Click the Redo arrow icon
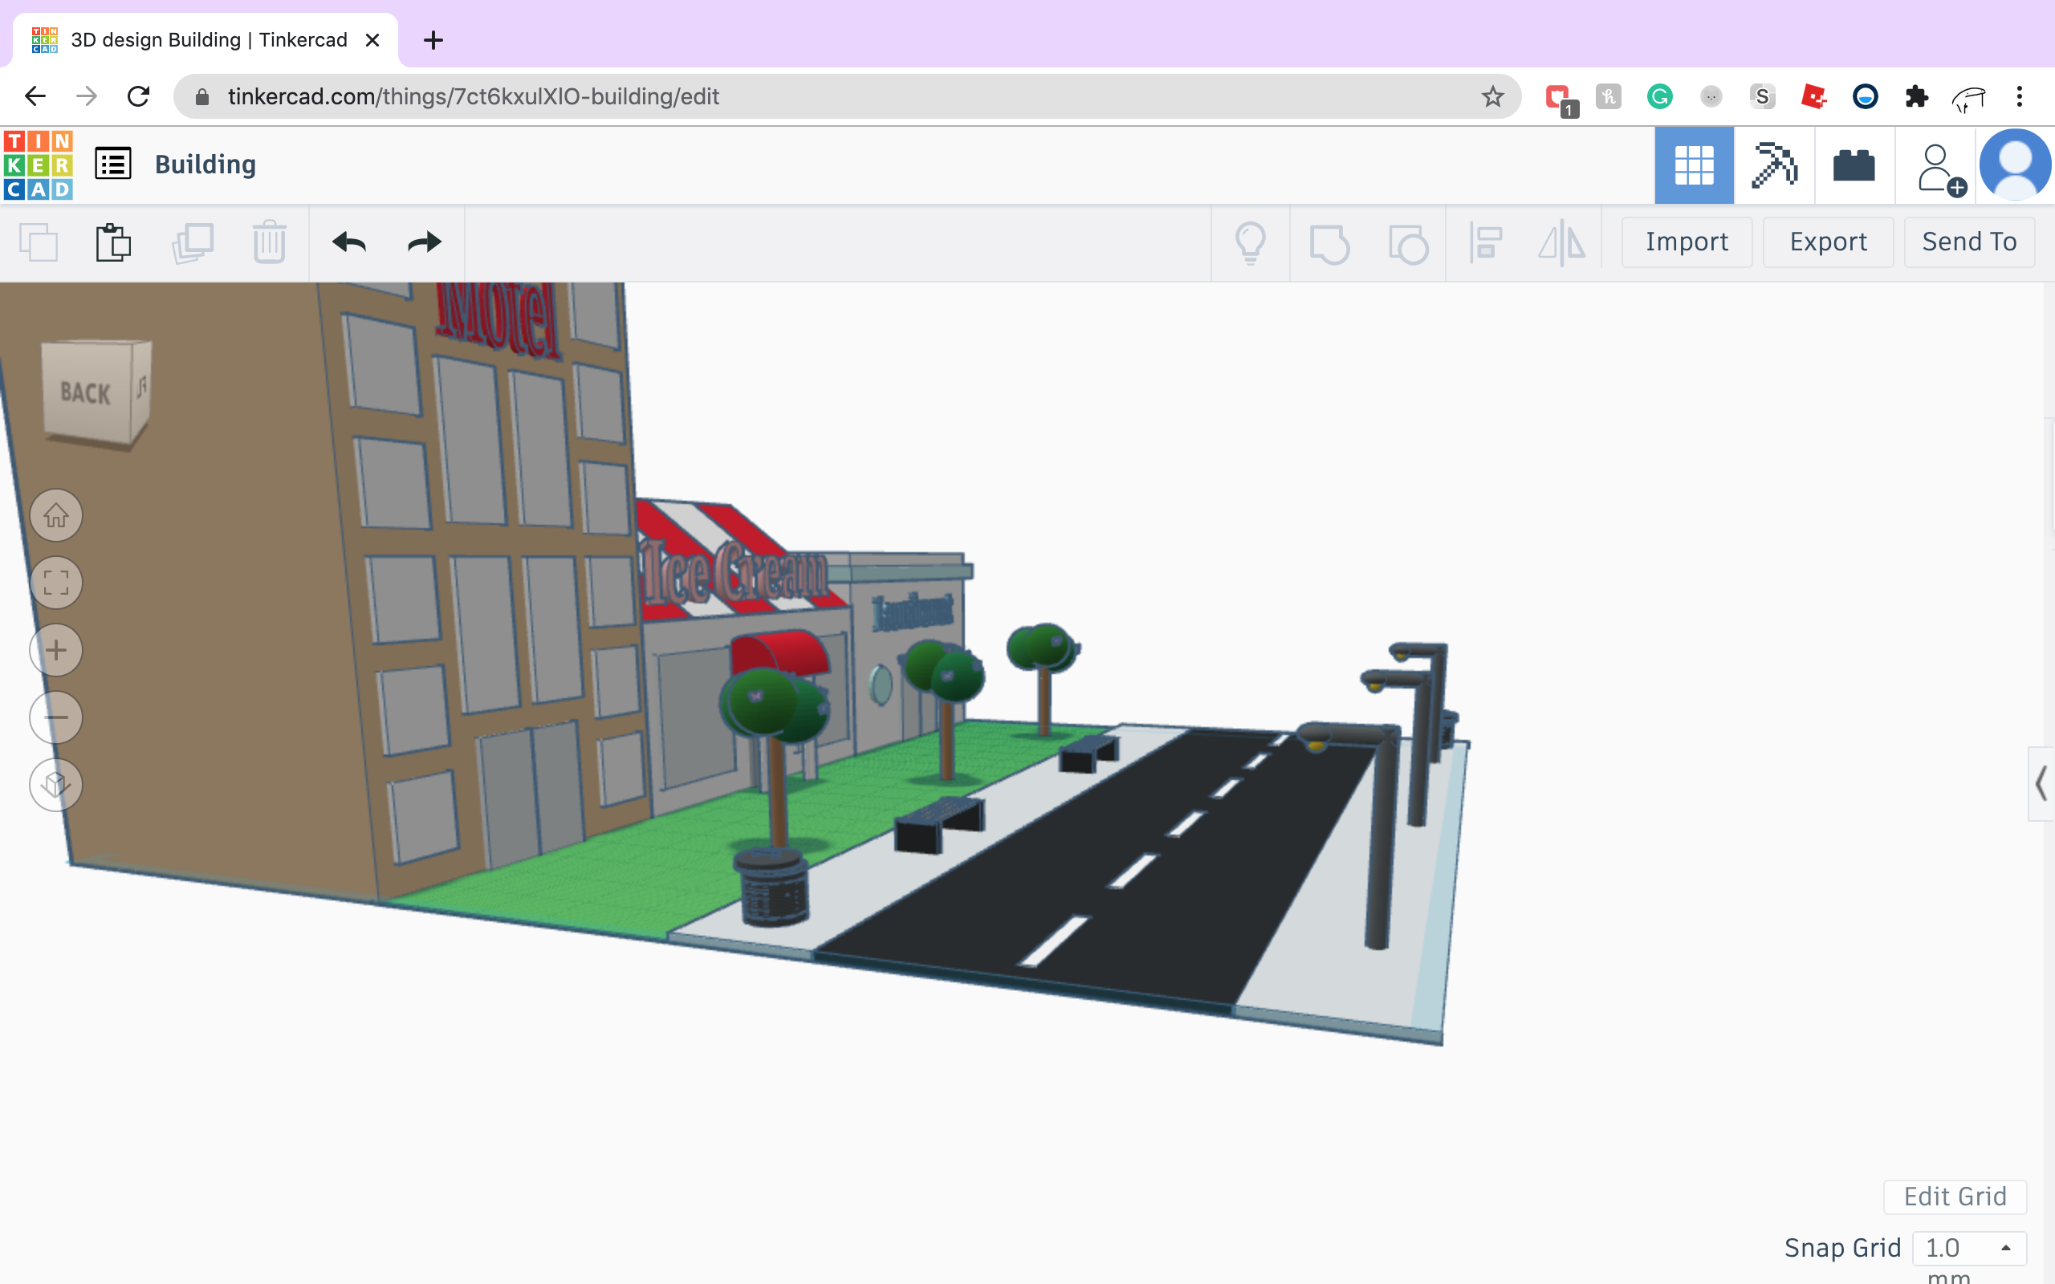This screenshot has height=1284, width=2055. (x=425, y=243)
